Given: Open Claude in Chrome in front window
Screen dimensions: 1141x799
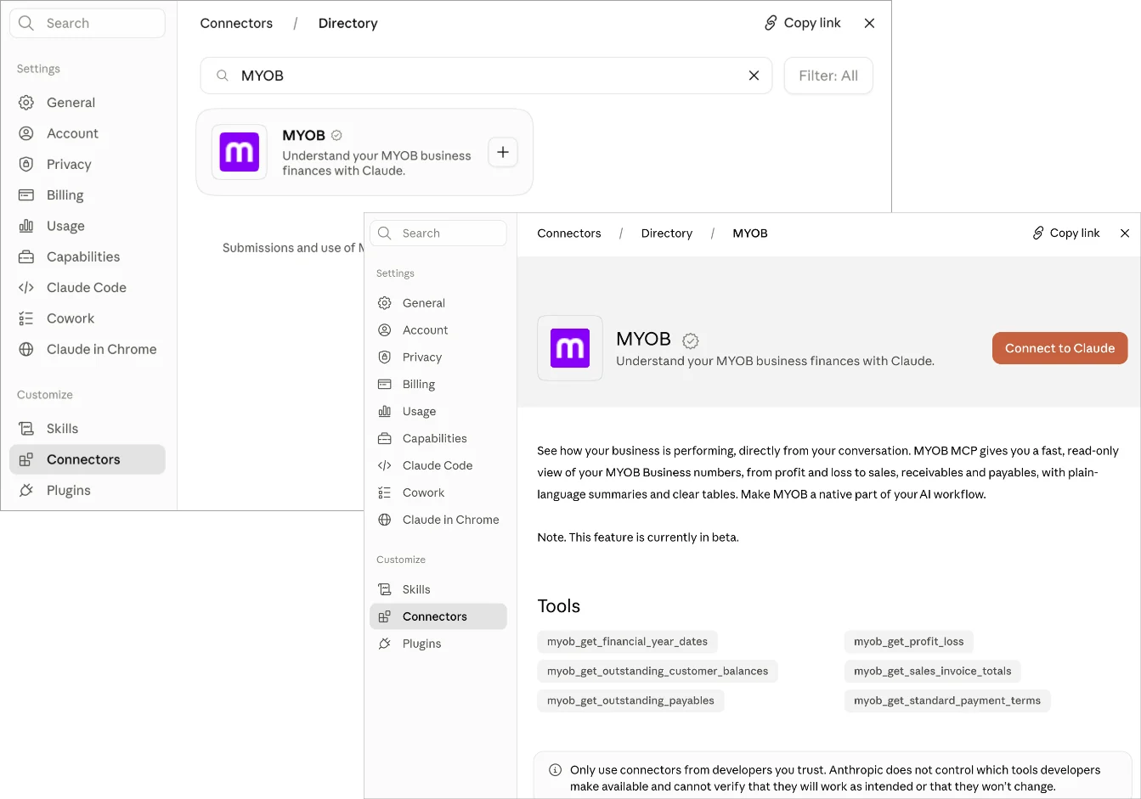Looking at the screenshot, I should pos(438,520).
